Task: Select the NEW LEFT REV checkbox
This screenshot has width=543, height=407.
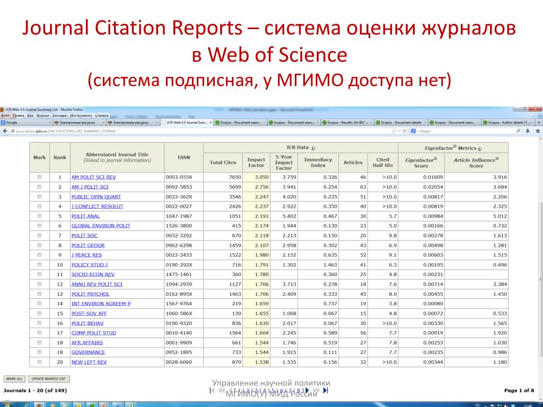Action: click(39, 362)
